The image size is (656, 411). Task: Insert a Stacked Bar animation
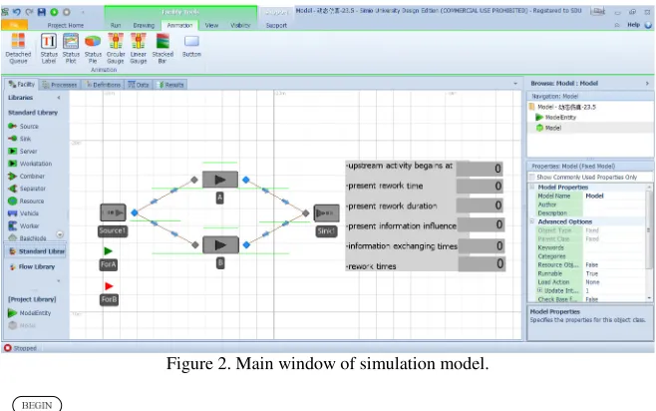tap(163, 49)
